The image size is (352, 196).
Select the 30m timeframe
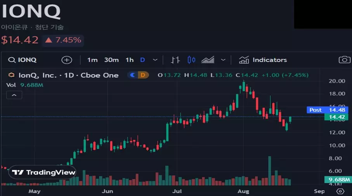(111, 60)
